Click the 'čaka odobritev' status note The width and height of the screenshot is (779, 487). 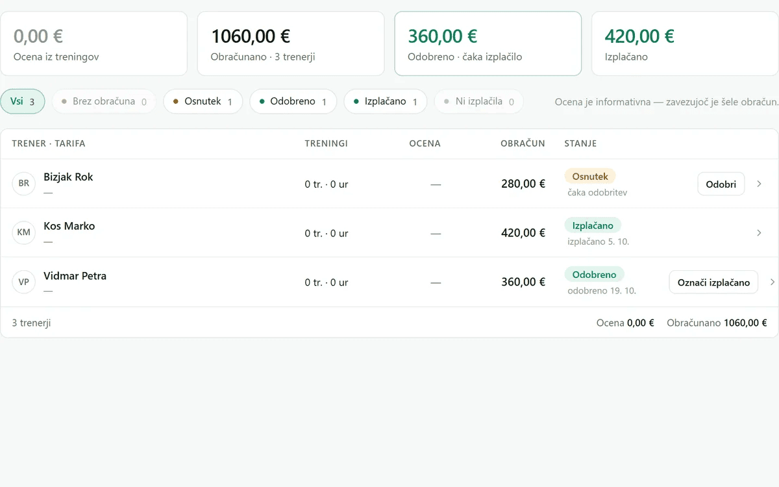click(597, 192)
